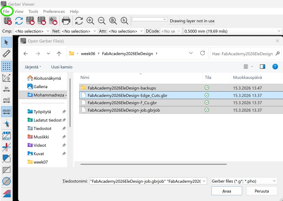Screen dimensions: 283x201
Task: Click the Zoom Out magnifier icon
Action: [x=102, y=21]
